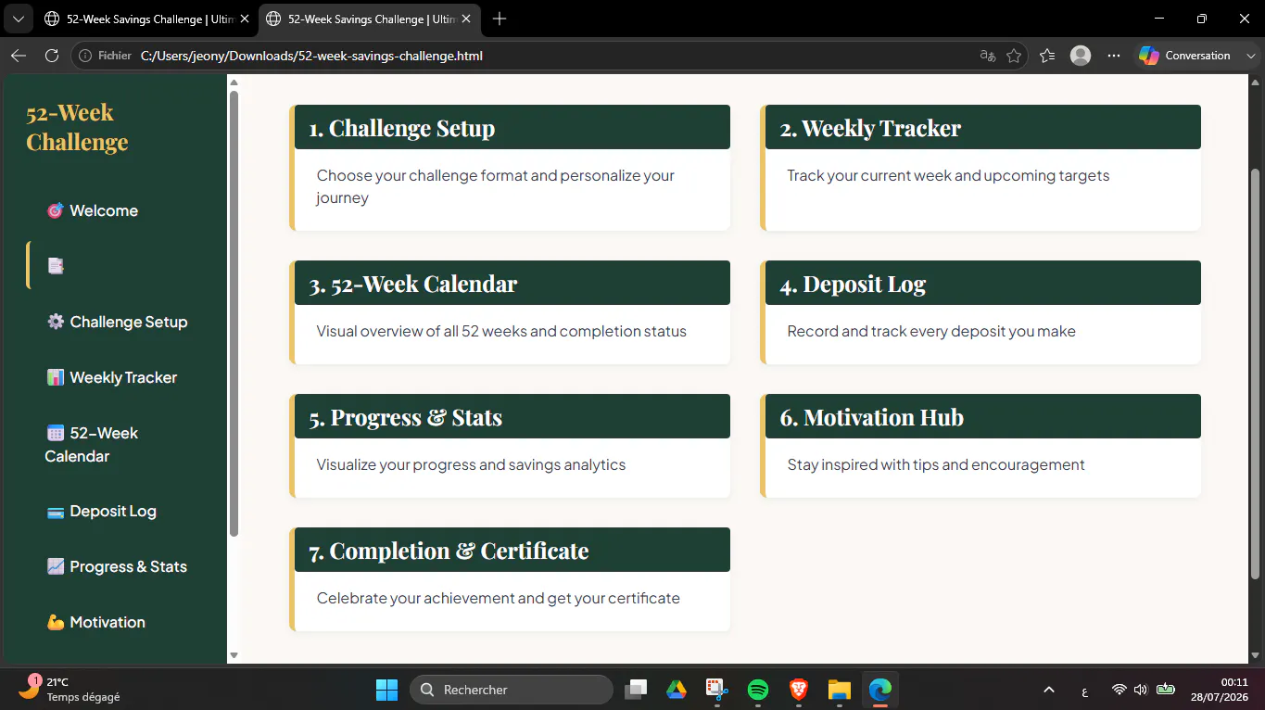Open Wi-Fi network settings in tray
The width and height of the screenshot is (1265, 710).
point(1120,690)
